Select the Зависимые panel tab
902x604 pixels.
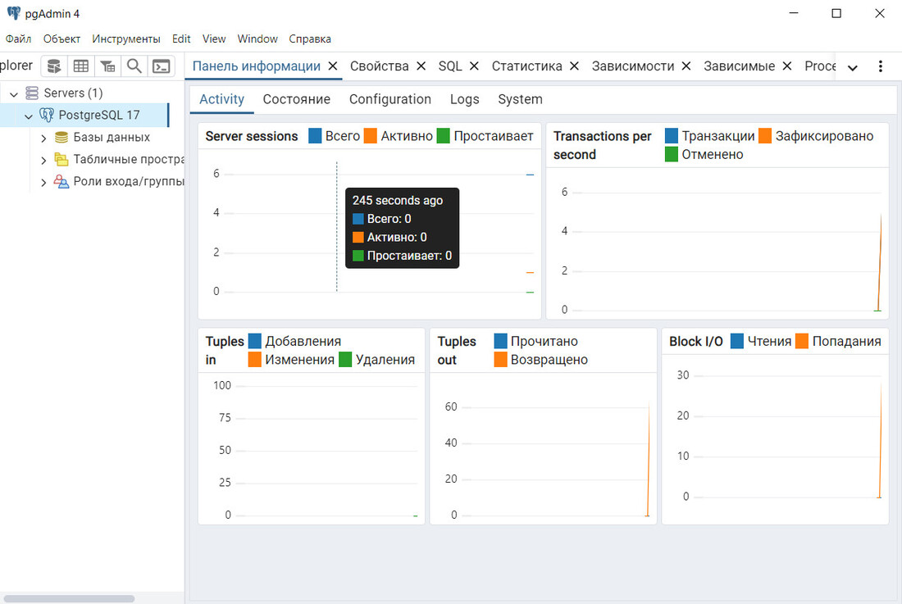pyautogui.click(x=739, y=66)
